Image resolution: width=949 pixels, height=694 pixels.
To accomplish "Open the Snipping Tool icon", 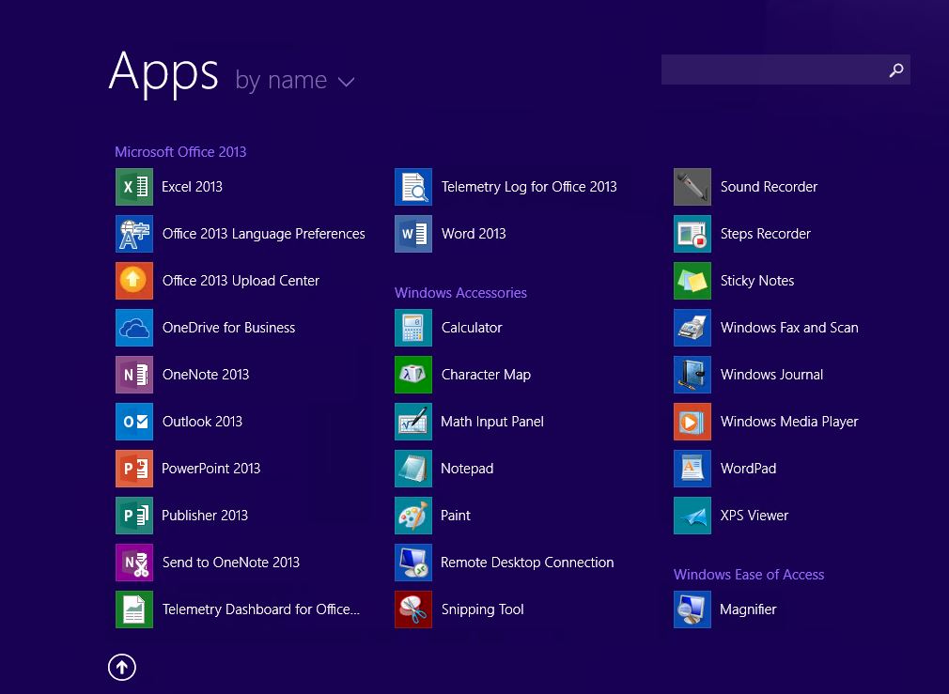I will pos(413,609).
